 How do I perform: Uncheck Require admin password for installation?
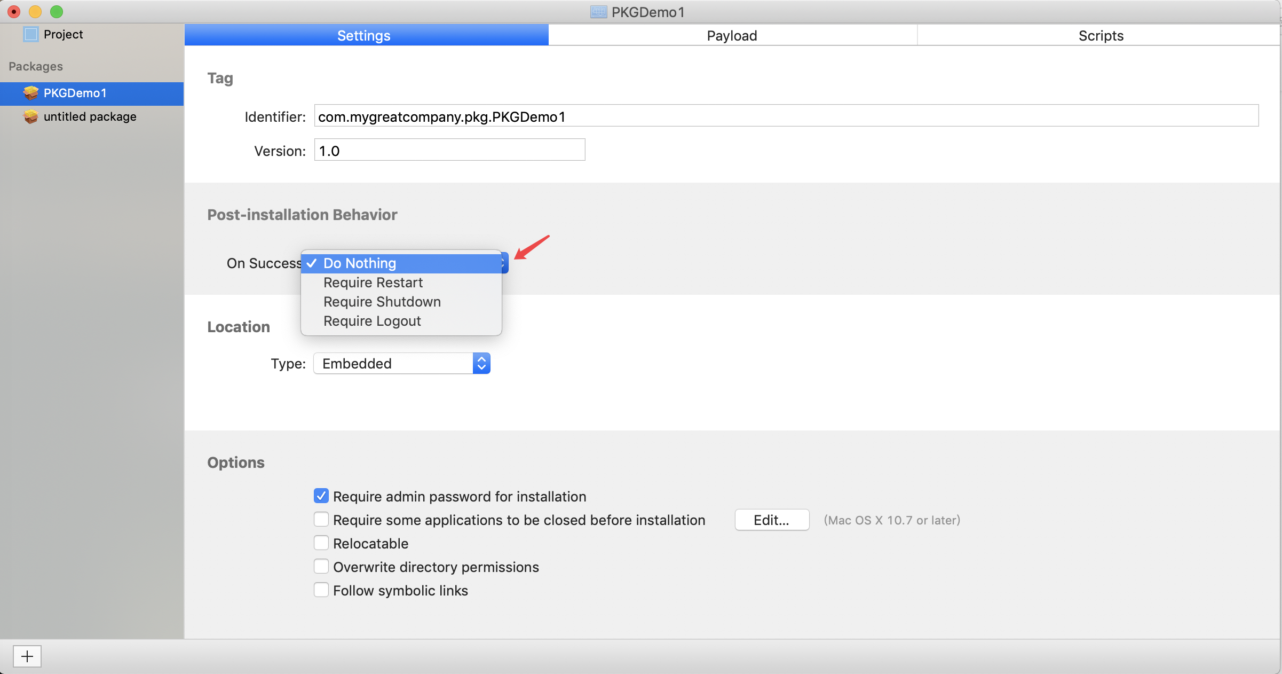[321, 496]
